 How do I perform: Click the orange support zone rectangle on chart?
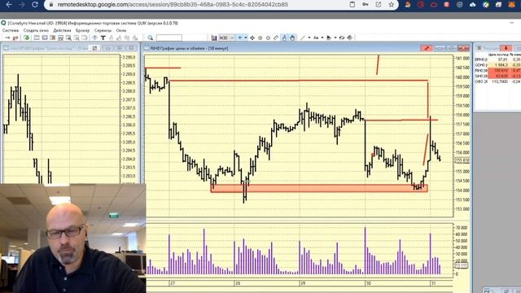(319, 188)
